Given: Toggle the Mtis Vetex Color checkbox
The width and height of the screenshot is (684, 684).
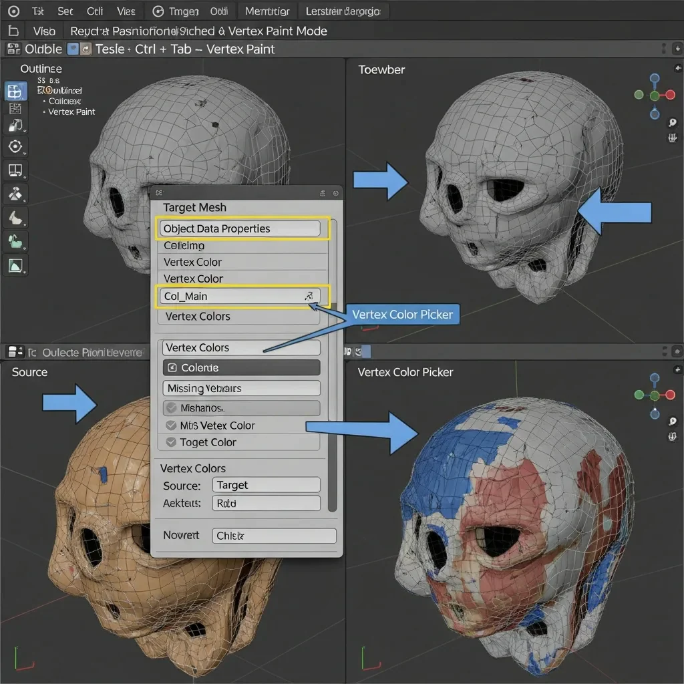Looking at the screenshot, I should click(171, 425).
